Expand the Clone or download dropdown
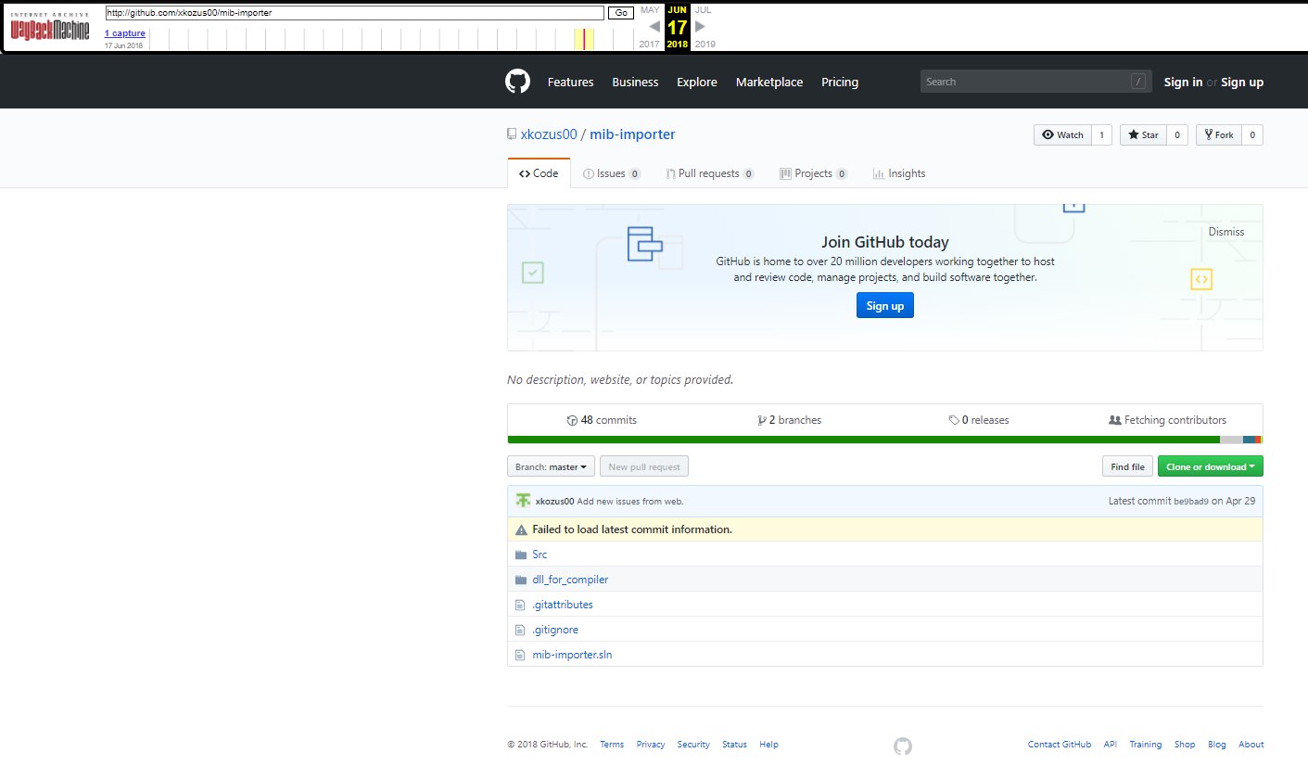1308x778 pixels. click(1211, 466)
